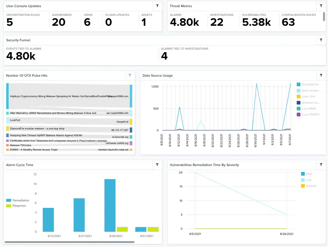Toggle Windows Nx legend series
This screenshot has height=247, width=328.
[308, 103]
